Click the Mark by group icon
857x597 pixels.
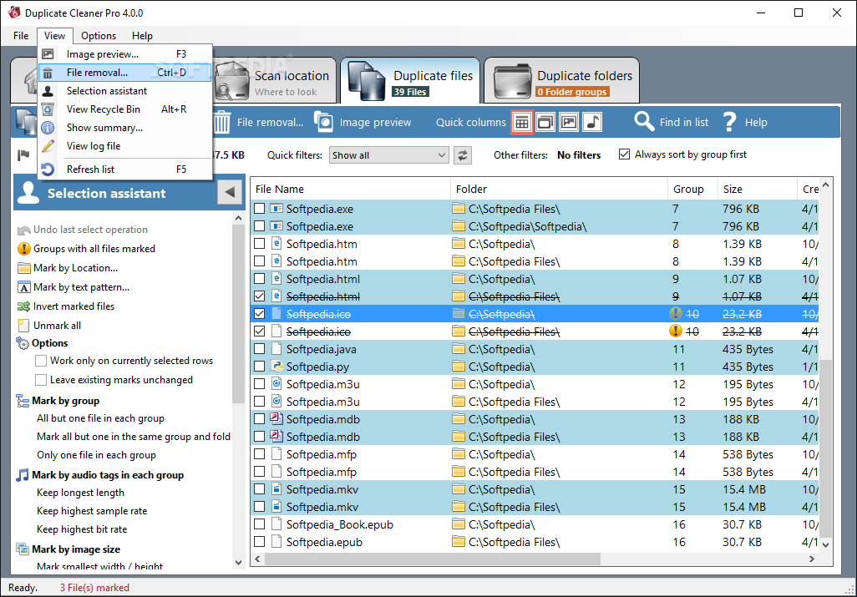tap(23, 401)
